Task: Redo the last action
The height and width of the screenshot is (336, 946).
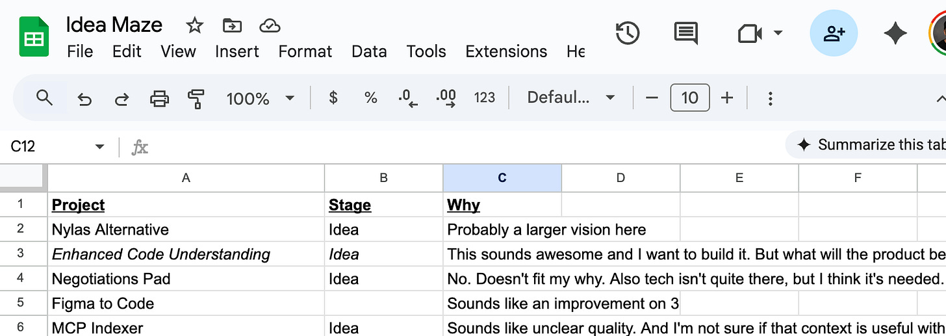Action: pos(121,99)
